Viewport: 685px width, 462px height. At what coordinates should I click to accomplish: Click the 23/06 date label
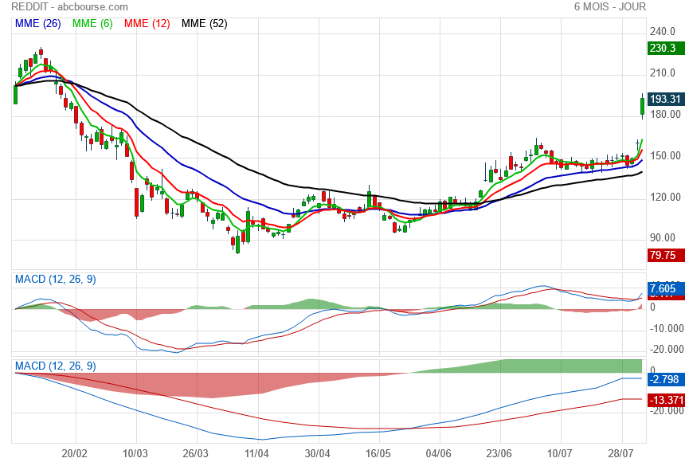click(499, 453)
